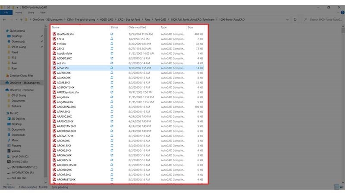This screenshot has width=345, height=194.
Task: Switch to large thumbnails view button
Action: [x=342, y=187]
